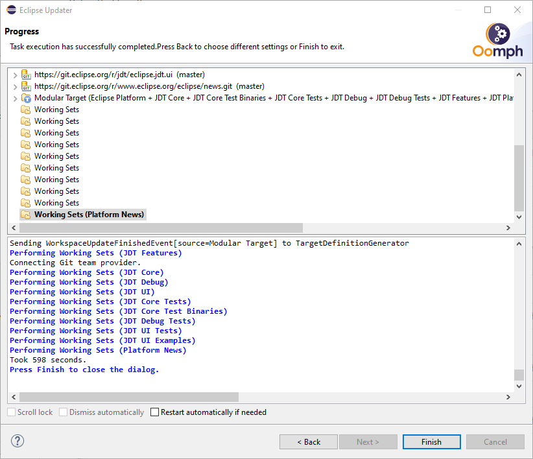533x459 pixels.
Task: Click the Eclipse logo in the title bar
Action: [11, 10]
